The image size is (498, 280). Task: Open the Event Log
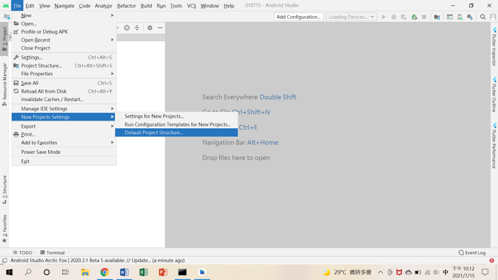pyautogui.click(x=472, y=253)
